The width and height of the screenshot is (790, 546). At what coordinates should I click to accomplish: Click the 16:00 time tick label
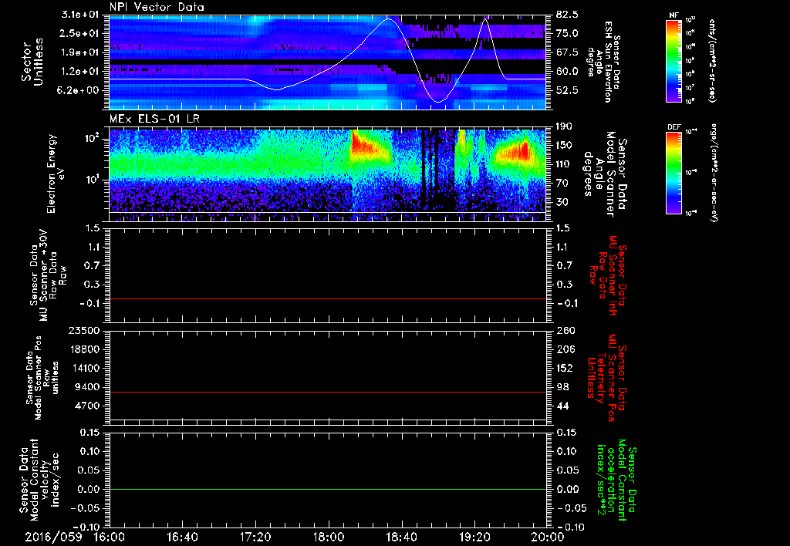coord(110,537)
